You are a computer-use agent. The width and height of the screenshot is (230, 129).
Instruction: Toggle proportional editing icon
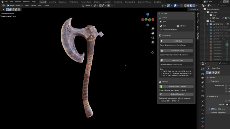pos(109,5)
